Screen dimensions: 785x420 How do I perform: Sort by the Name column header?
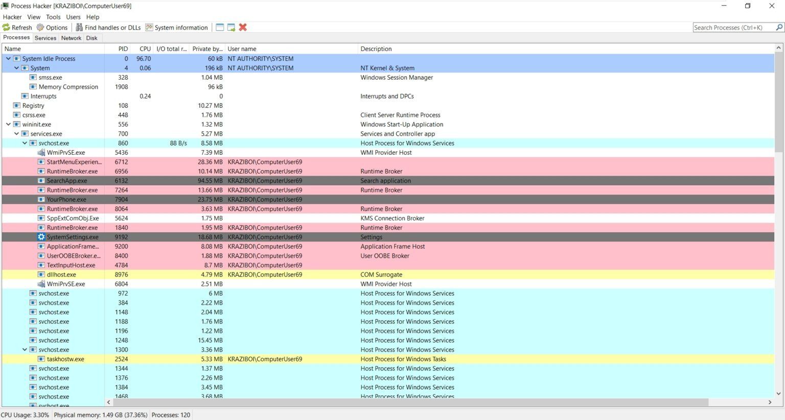[53, 49]
